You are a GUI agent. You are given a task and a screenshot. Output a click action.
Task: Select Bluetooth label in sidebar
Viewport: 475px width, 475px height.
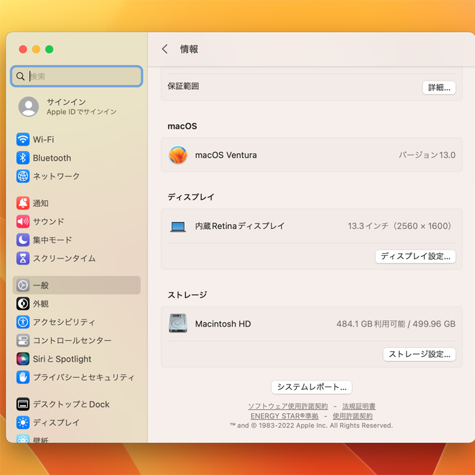click(52, 158)
